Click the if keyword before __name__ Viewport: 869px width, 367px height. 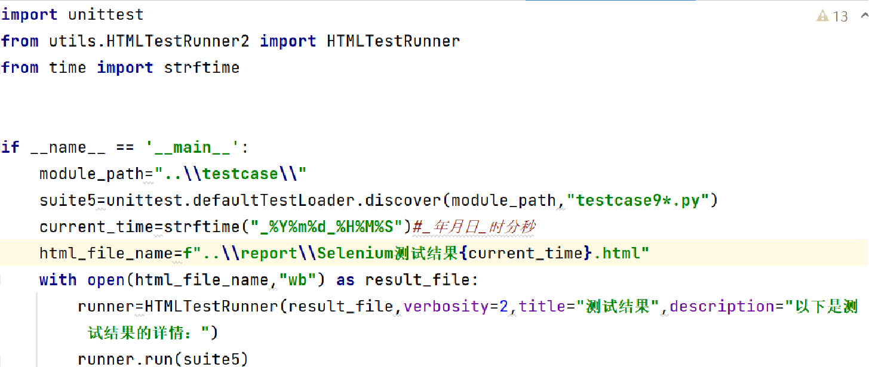coord(10,147)
